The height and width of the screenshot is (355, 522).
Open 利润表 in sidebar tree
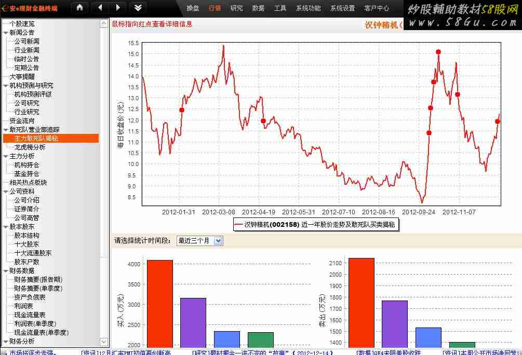coord(23,306)
